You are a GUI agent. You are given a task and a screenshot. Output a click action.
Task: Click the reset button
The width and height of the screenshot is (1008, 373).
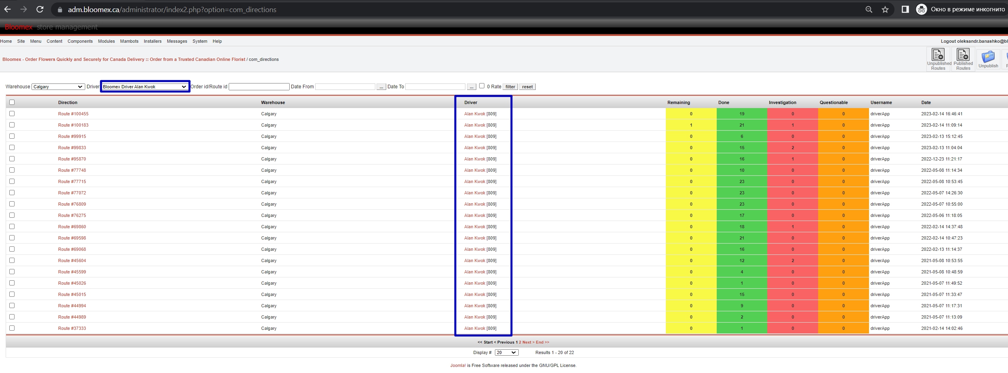(527, 87)
